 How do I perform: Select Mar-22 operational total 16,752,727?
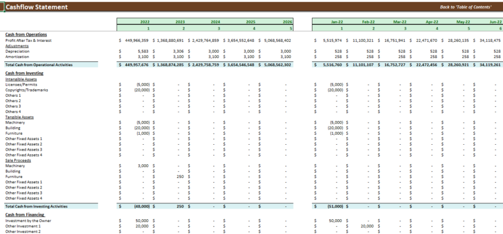(x=395, y=64)
